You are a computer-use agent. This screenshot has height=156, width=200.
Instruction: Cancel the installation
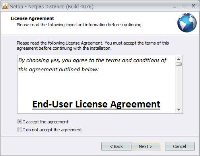point(180,146)
